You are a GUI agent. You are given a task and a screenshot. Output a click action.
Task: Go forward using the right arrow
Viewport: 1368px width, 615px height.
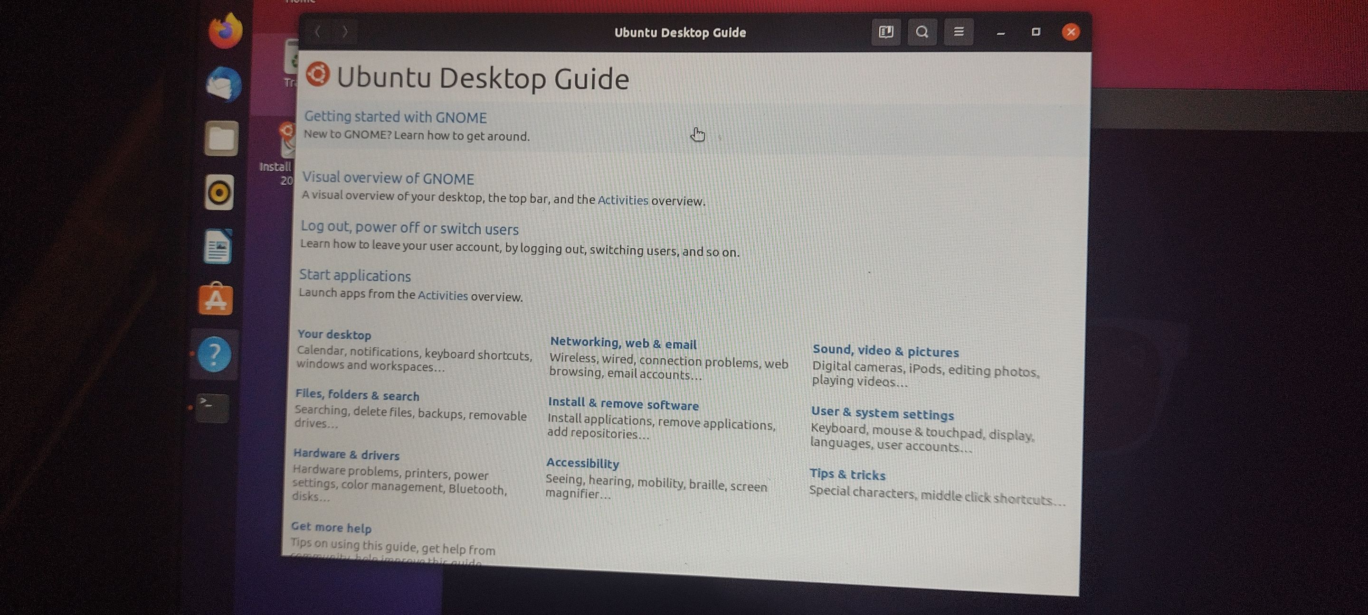click(x=345, y=32)
